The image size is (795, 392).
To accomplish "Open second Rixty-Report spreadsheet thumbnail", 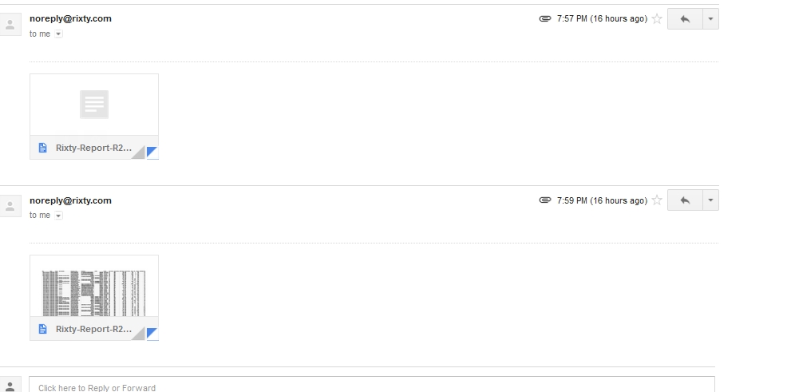I will (93, 287).
